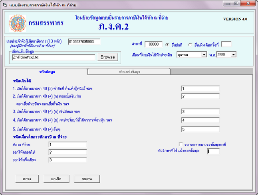Minimize the window

[x=228, y=4]
